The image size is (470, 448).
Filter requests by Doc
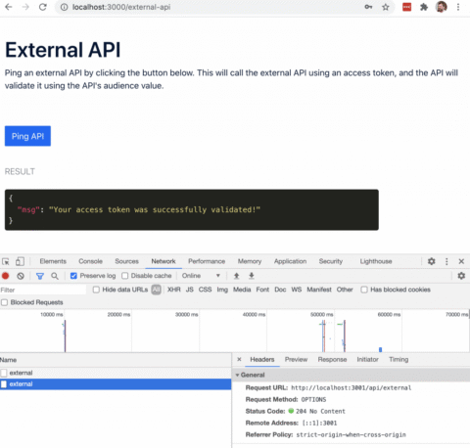[280, 290]
